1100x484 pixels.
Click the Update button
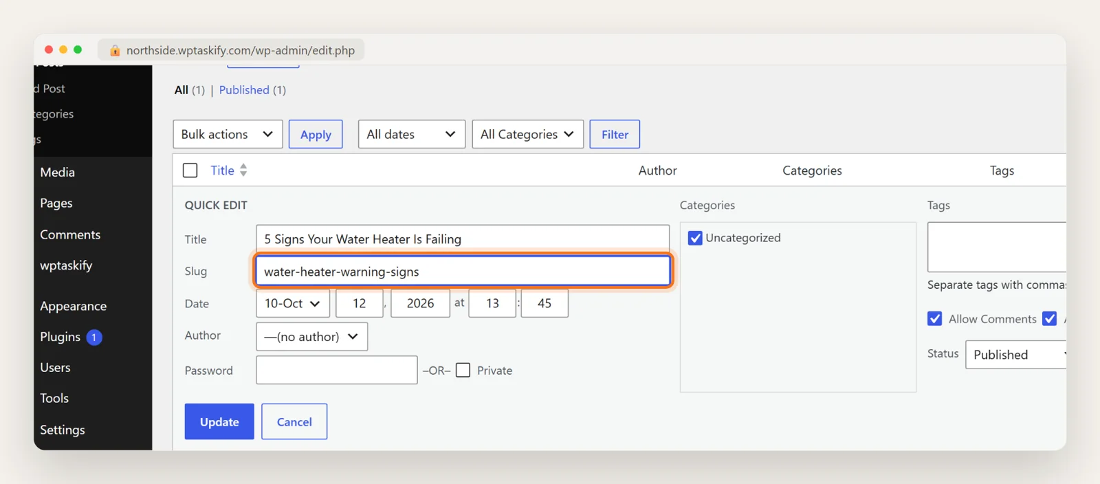[x=219, y=421]
